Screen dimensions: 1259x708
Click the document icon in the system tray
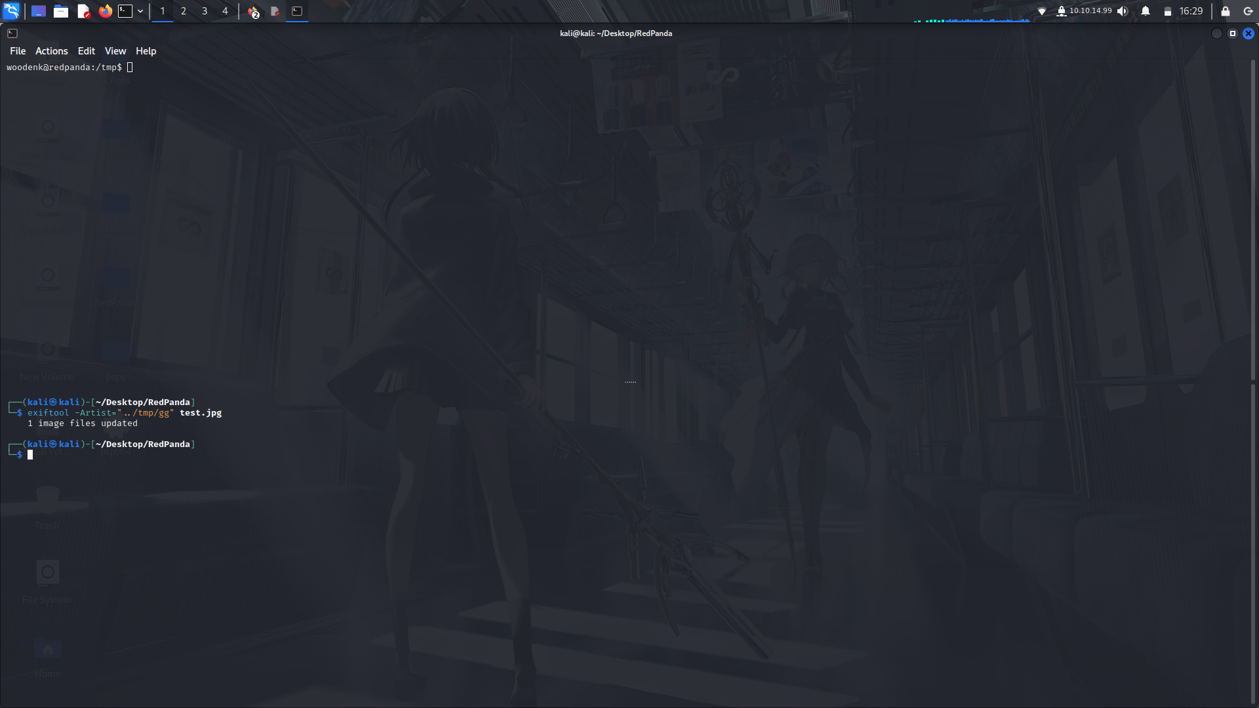click(275, 11)
